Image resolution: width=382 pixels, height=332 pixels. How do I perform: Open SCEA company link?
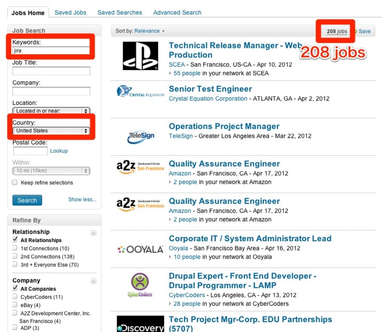coord(177,64)
